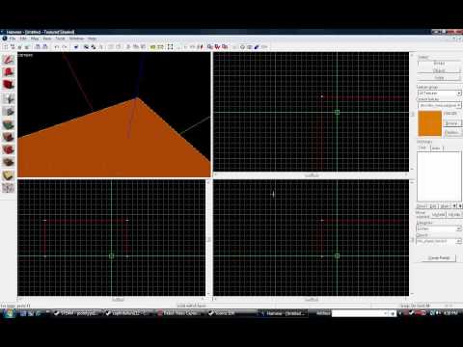Select the Apply Decals tool

point(9,149)
